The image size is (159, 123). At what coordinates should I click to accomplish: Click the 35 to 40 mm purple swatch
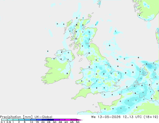(x=62, y=120)
